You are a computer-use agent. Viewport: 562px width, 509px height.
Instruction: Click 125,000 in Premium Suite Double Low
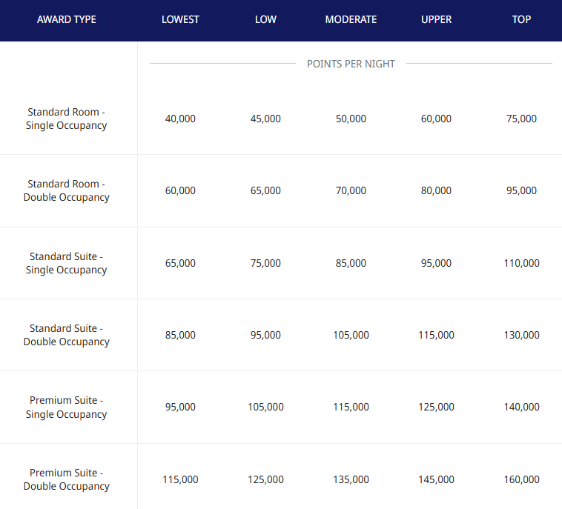[x=265, y=479]
